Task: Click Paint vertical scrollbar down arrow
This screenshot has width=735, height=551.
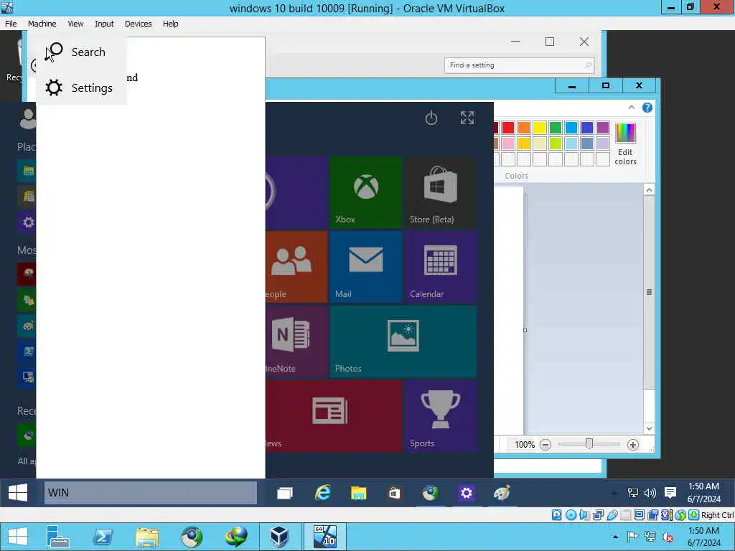Action: [x=649, y=428]
